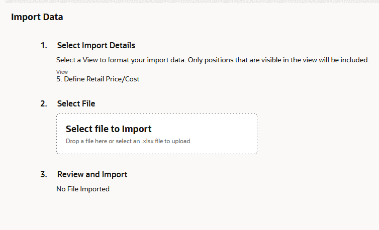Image resolution: width=379 pixels, height=230 pixels.
Task: Open the View dropdown showing Define Retail Price/Cost
Action: click(98, 79)
